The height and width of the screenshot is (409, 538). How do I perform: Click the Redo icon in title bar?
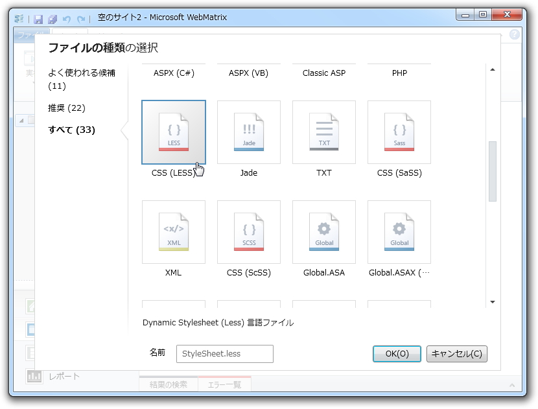[81, 19]
